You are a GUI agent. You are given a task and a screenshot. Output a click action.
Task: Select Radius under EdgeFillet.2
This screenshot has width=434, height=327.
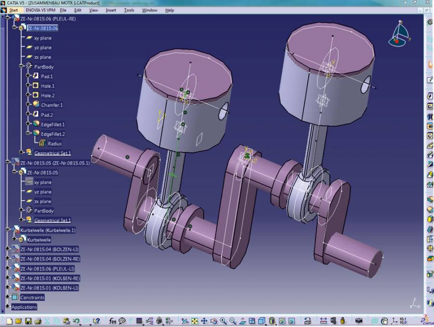pyautogui.click(x=54, y=143)
